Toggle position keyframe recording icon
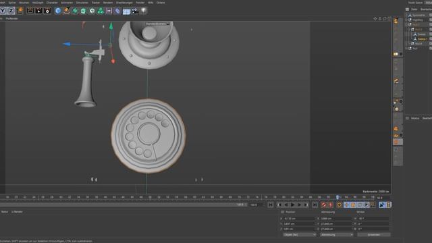This screenshot has height=243, width=432. [x=346, y=205]
